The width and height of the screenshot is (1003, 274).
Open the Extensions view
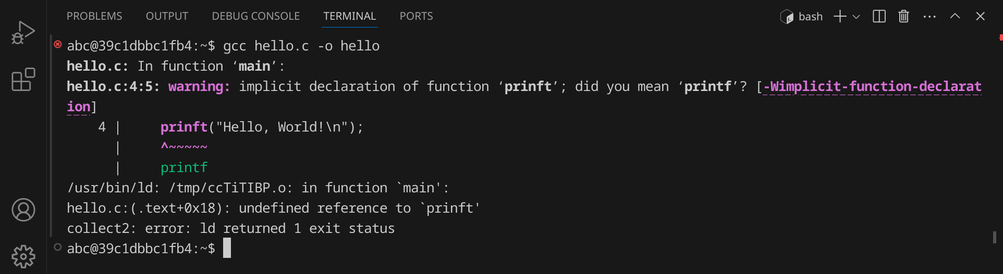[x=23, y=80]
